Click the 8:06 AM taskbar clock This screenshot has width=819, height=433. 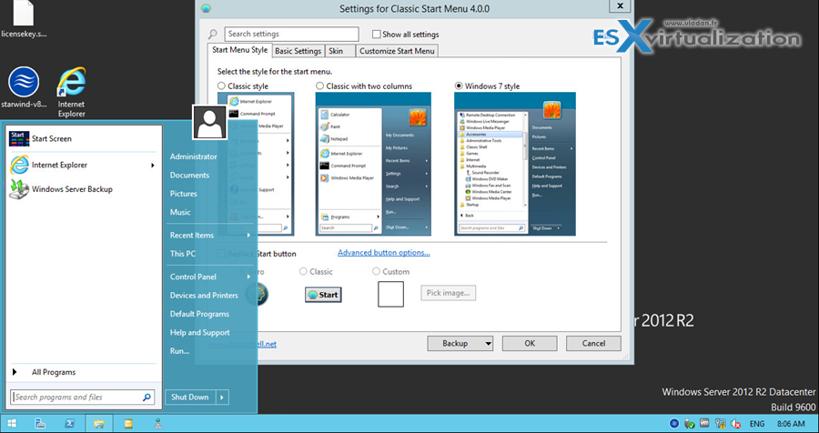coord(791,424)
